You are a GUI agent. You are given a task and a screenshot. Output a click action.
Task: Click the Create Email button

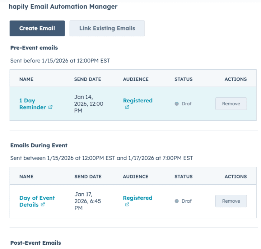(x=37, y=28)
